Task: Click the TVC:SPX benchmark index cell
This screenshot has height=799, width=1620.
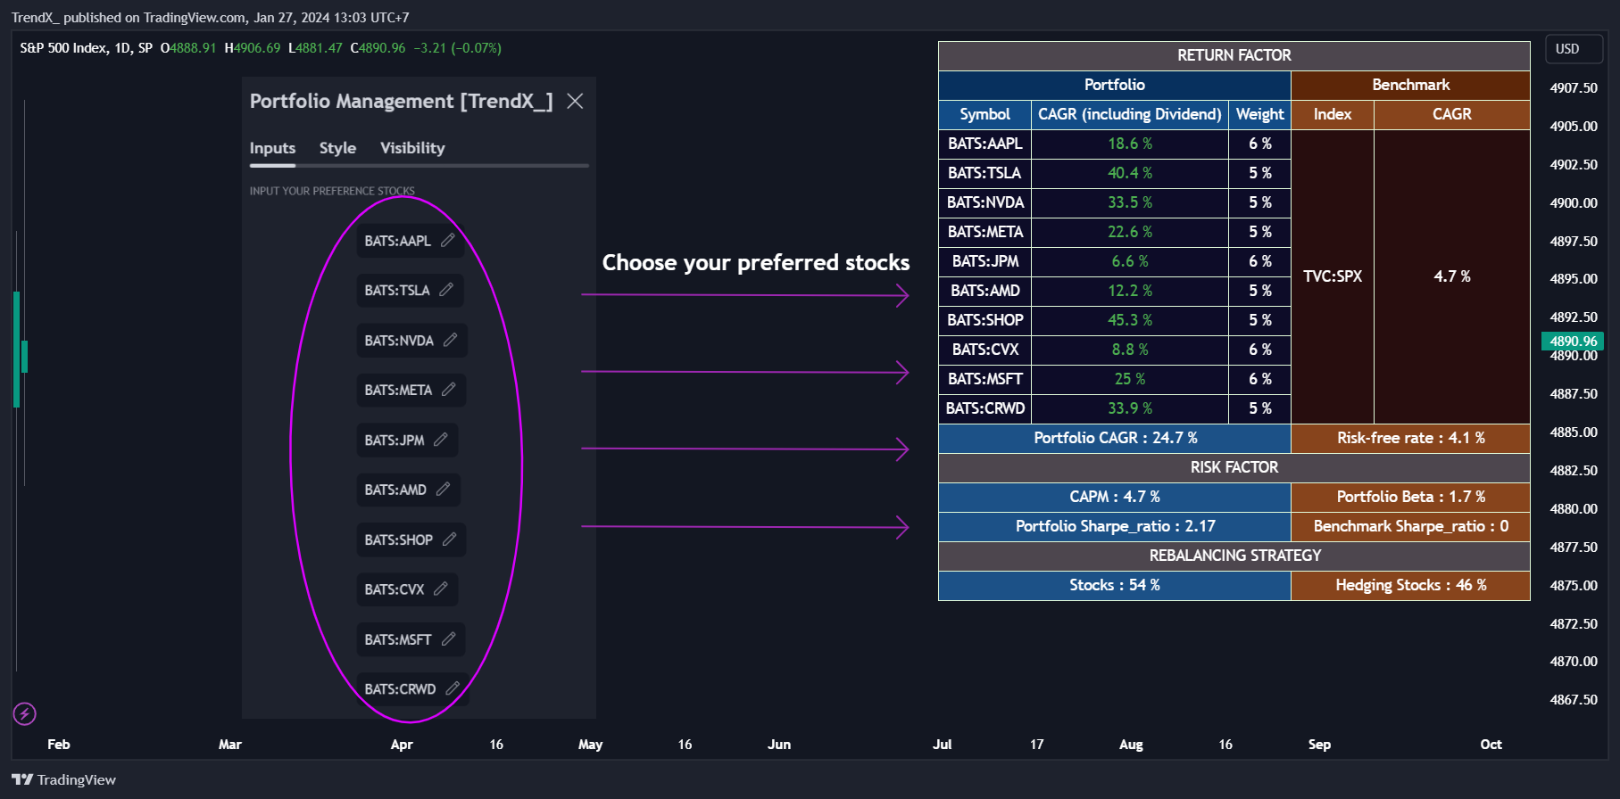Action: 1333,276
